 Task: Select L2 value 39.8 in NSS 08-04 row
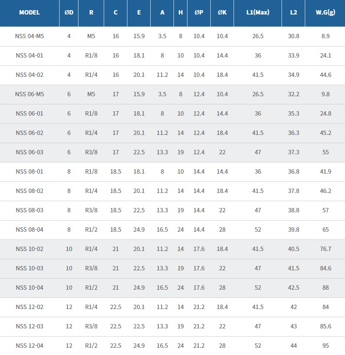(x=294, y=230)
